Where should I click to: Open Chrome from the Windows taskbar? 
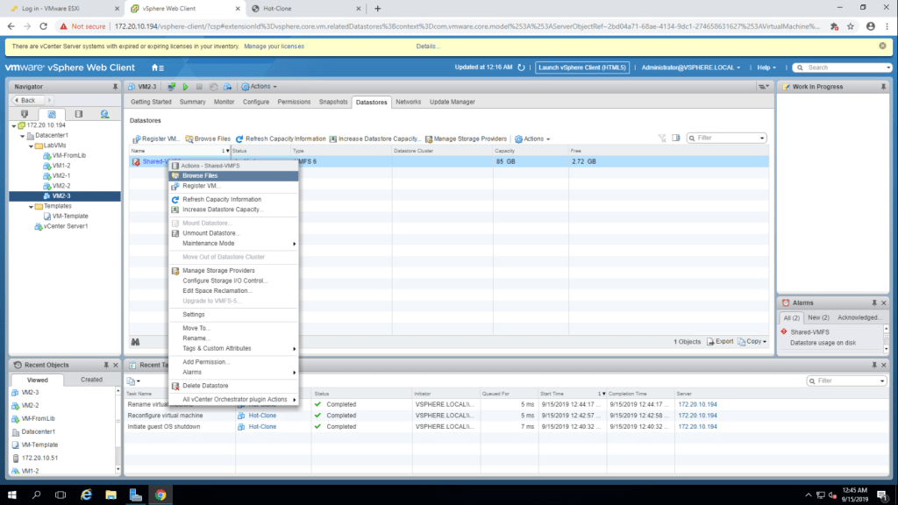click(x=160, y=494)
